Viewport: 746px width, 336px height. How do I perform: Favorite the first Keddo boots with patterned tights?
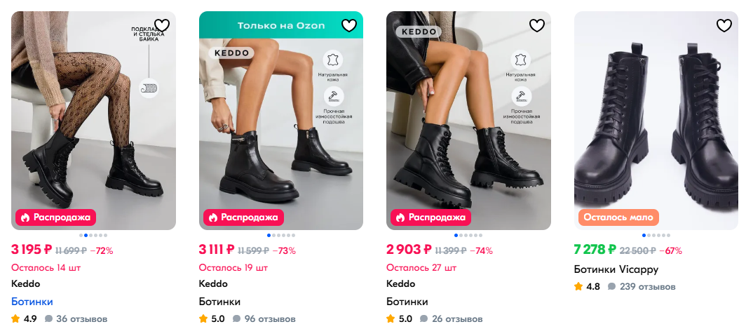162,25
